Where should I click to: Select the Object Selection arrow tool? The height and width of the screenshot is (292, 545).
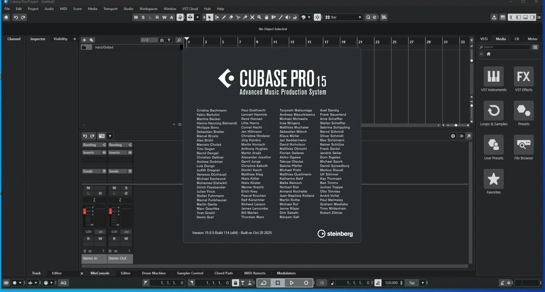pos(209,17)
